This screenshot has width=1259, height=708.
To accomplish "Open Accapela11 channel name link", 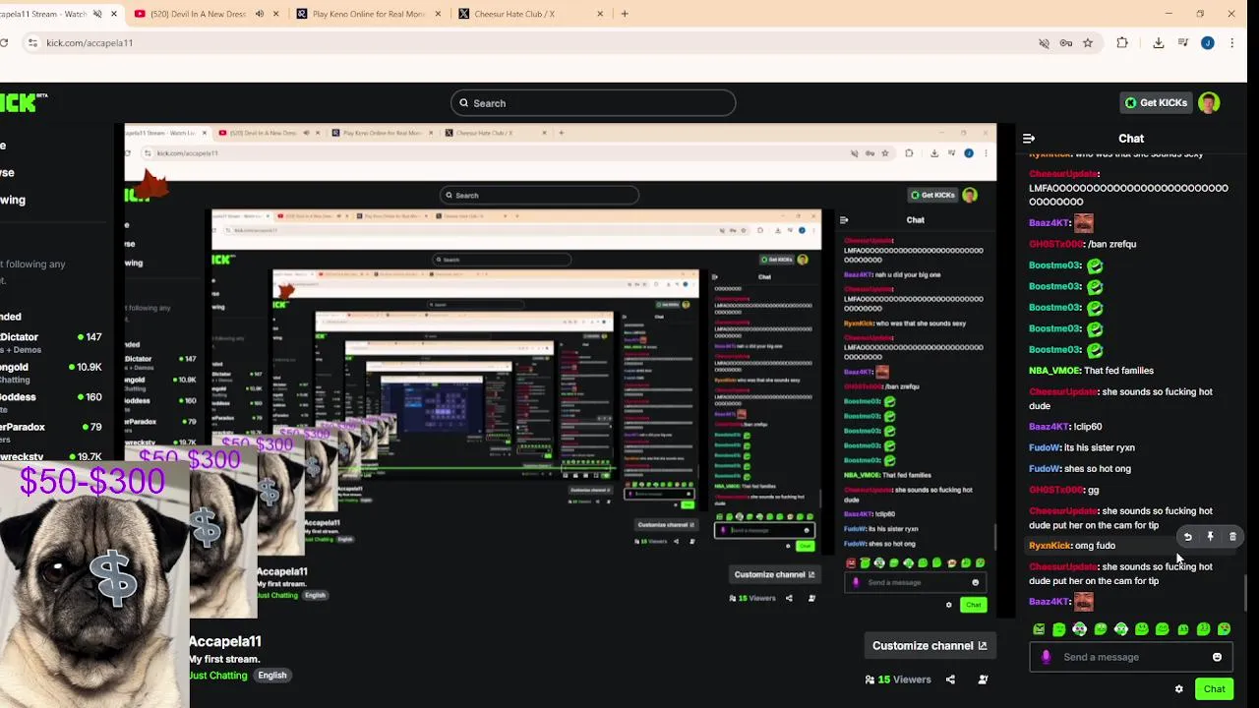I will click(x=225, y=641).
